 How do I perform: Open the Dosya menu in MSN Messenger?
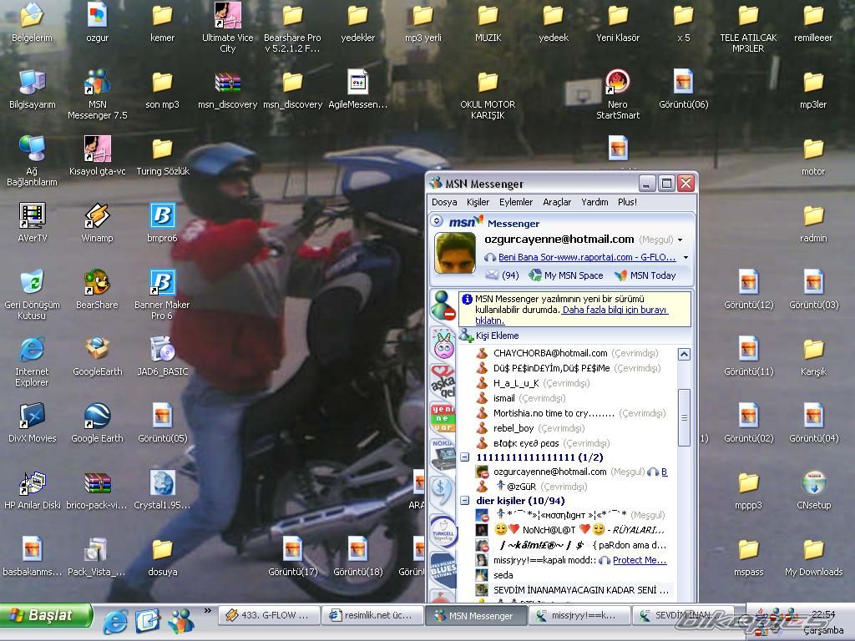(444, 202)
